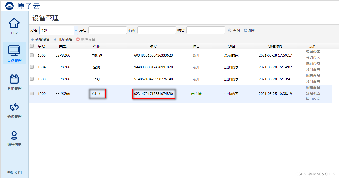Viewport: 339px width, 178px height.
Task: Select the device name 台灯
Action: point(97,79)
